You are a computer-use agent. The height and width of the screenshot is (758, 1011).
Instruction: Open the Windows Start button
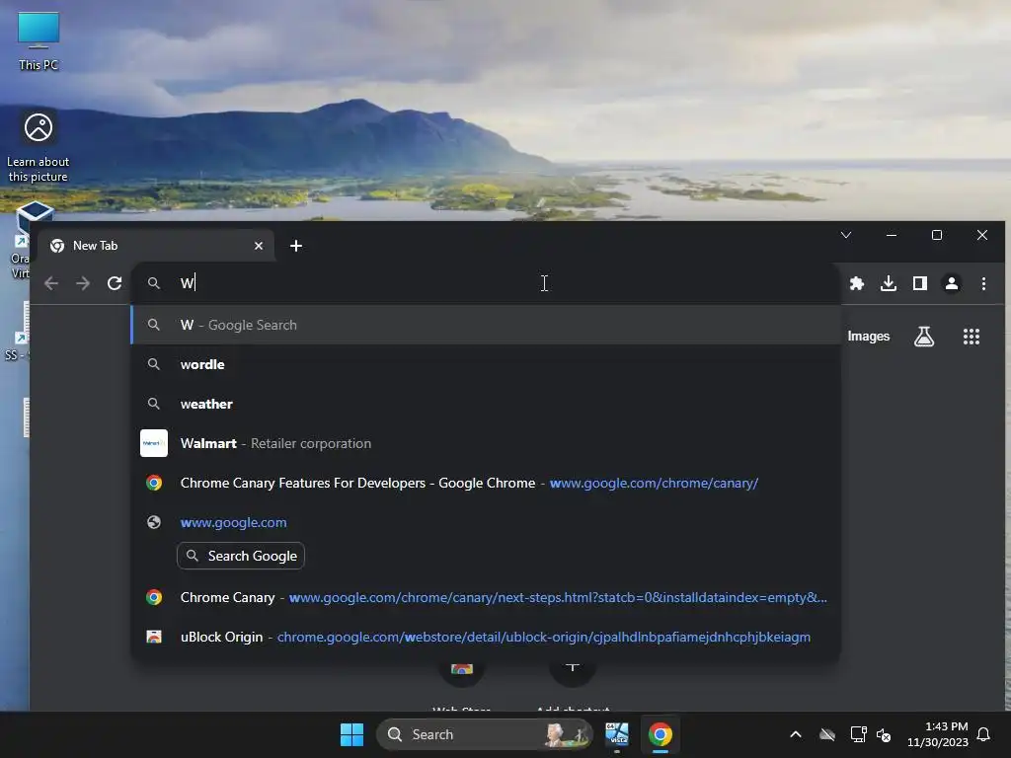point(351,734)
